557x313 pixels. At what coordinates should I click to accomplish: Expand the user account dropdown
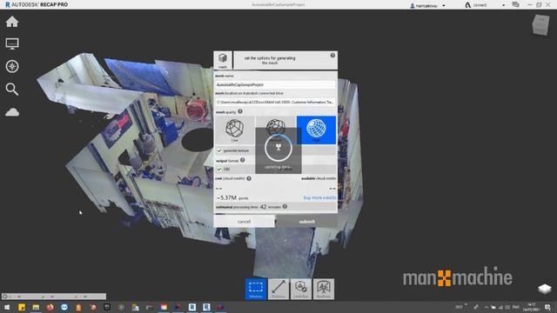[x=444, y=6]
